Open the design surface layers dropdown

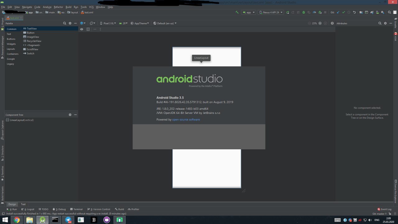pyautogui.click(x=83, y=23)
